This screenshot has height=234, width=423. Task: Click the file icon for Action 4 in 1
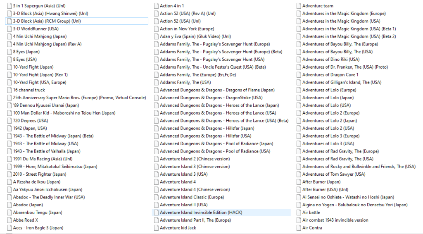point(156,6)
